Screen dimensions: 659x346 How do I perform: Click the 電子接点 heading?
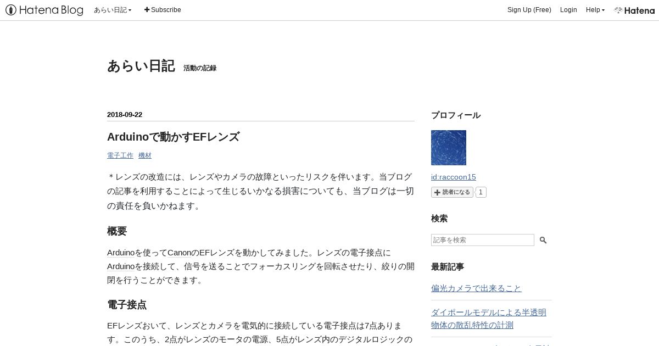127,305
